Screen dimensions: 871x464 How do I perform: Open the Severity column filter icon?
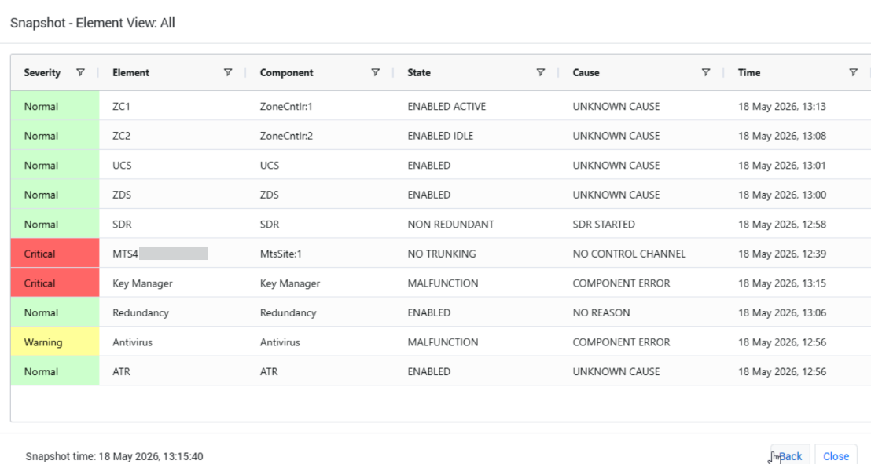80,73
